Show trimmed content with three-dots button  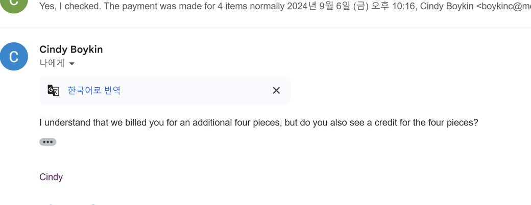pos(47,142)
